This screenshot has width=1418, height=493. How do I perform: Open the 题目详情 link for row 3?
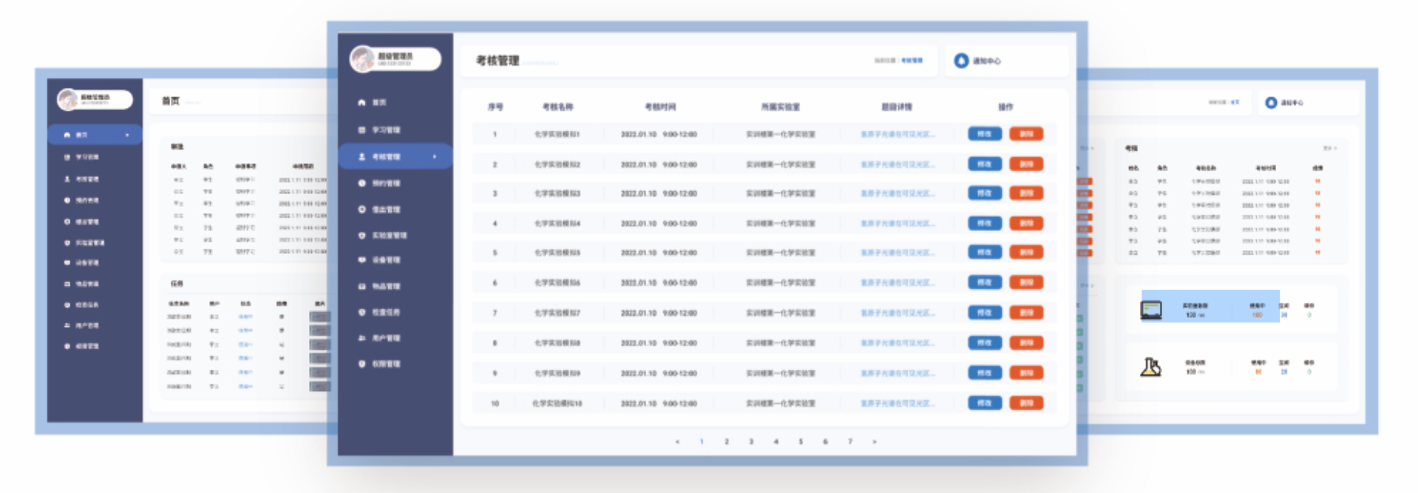pyautogui.click(x=897, y=193)
